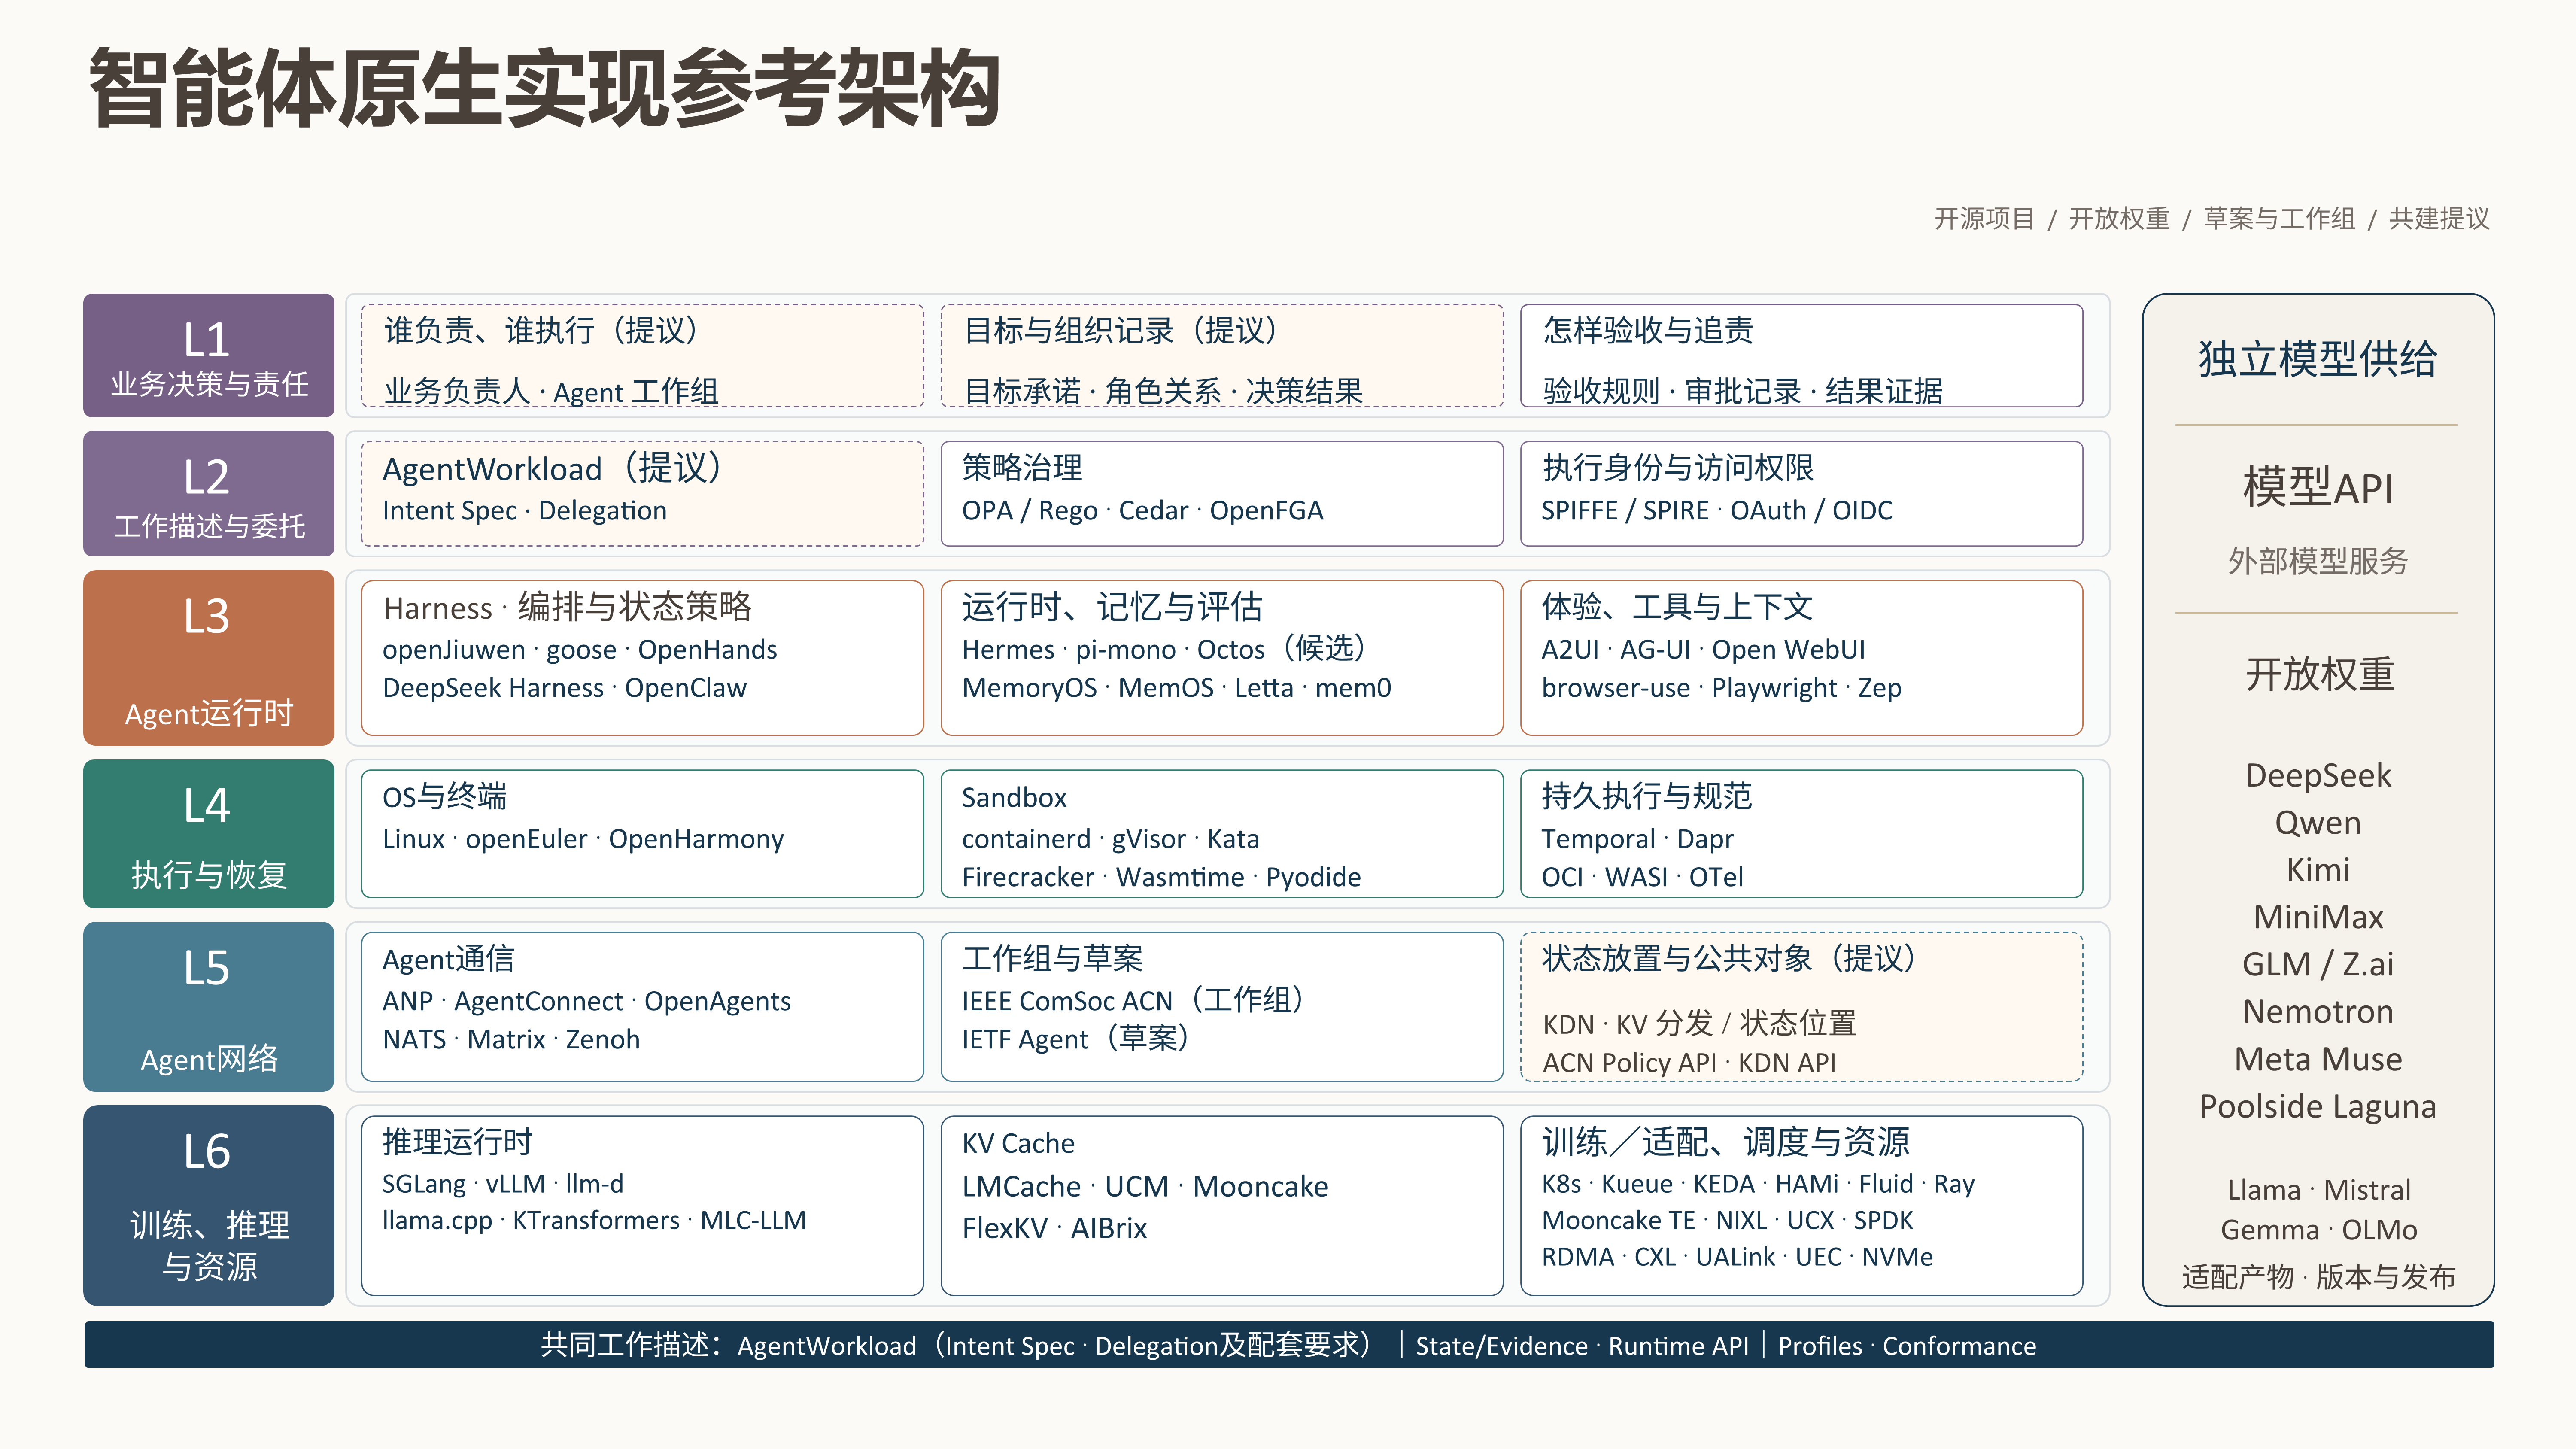Click the line Hermes · pi-mono · Octos（候选）

pos(1164,650)
